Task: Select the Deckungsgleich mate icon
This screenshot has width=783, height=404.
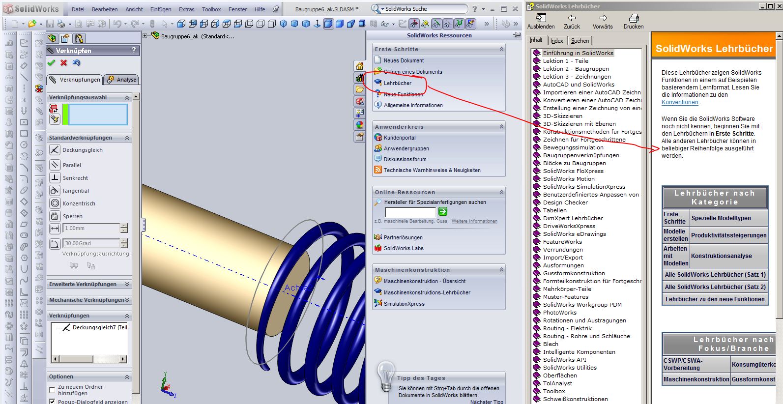Action: (x=55, y=150)
